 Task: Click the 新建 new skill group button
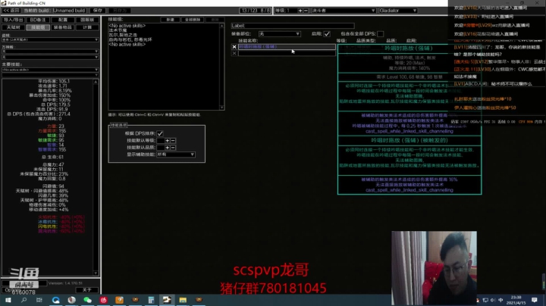click(171, 20)
